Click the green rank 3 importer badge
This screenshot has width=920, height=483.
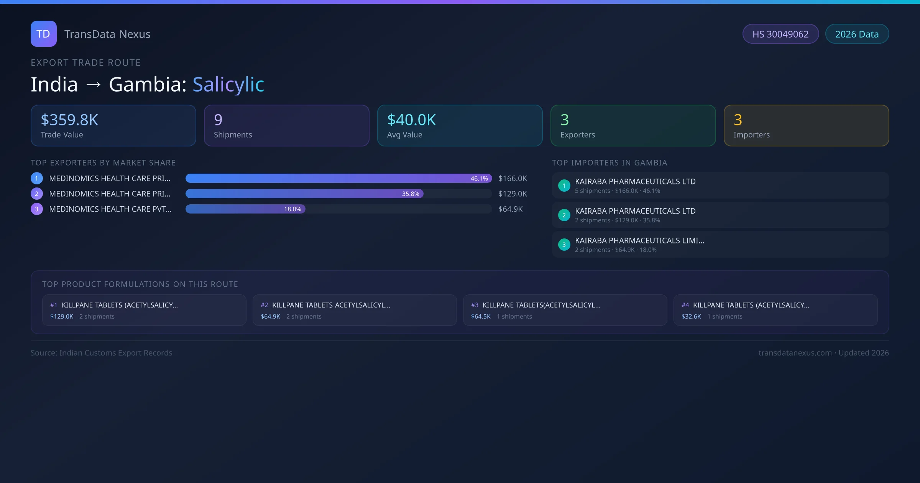point(564,245)
